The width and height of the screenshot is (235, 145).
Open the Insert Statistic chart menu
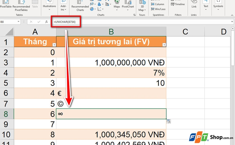[100, 4]
